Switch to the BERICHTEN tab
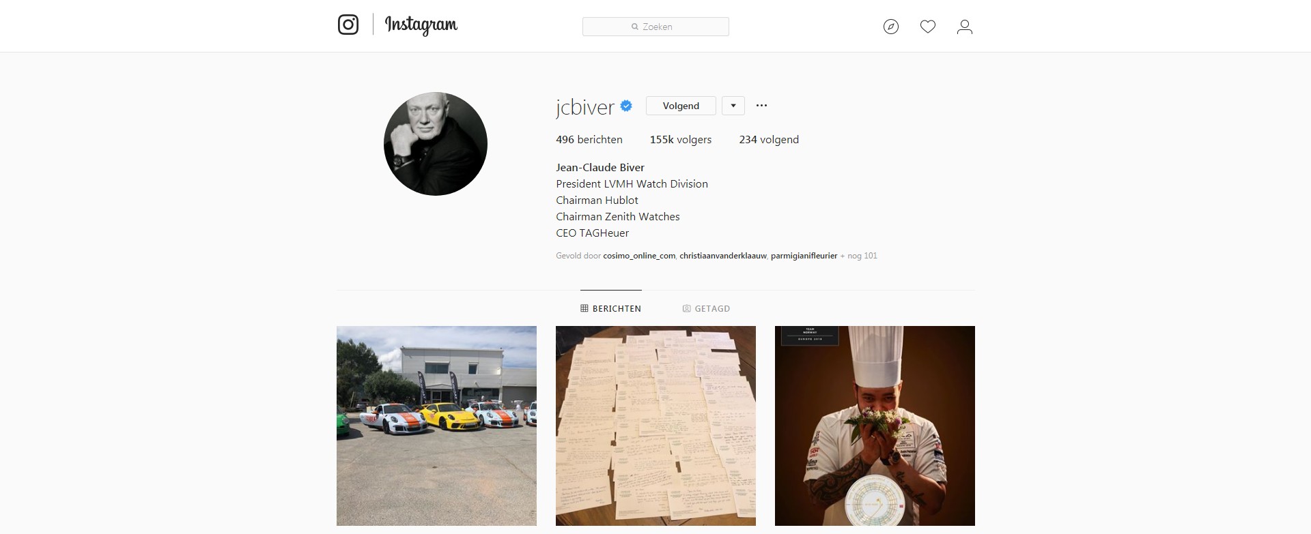The image size is (1311, 534). click(611, 308)
